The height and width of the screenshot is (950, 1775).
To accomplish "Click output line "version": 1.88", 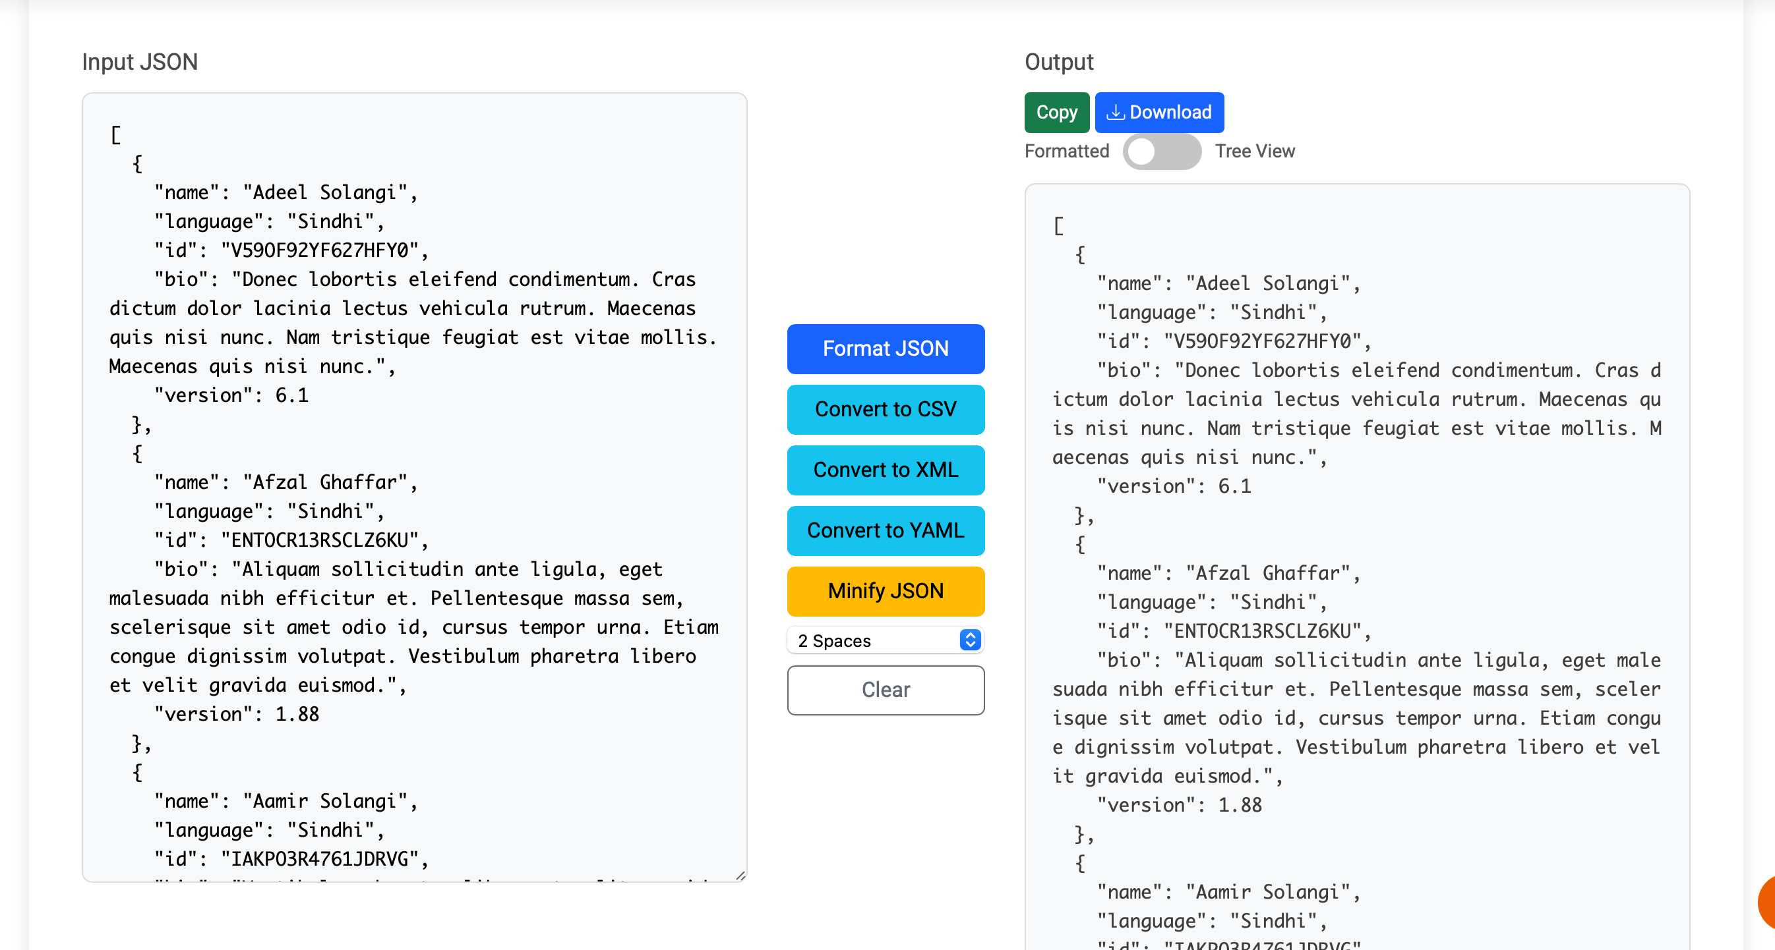I will 1179,806.
